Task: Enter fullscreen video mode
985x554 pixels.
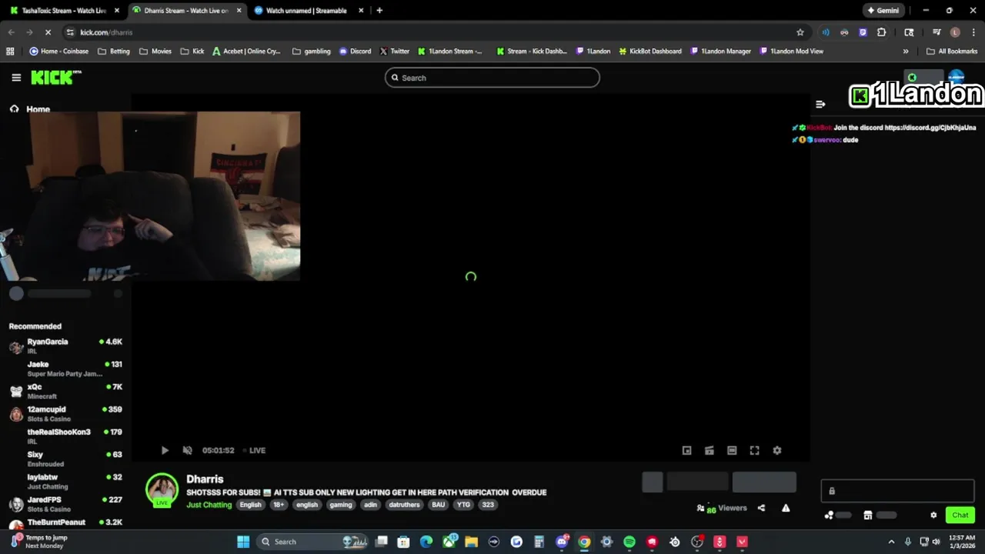Action: [754, 450]
